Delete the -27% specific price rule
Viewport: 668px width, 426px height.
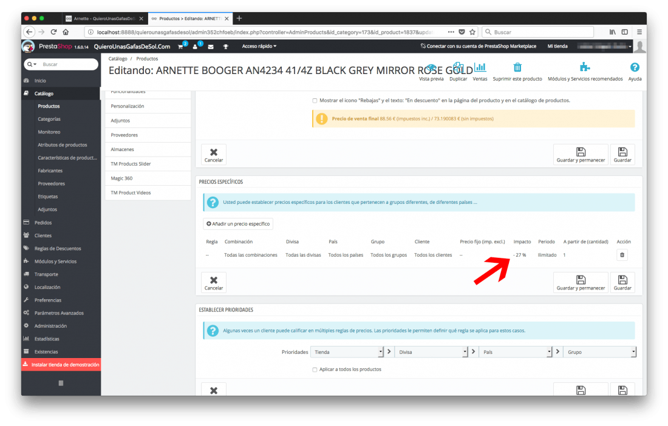pos(622,255)
